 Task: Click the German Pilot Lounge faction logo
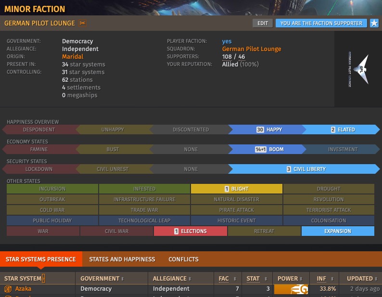click(357, 71)
